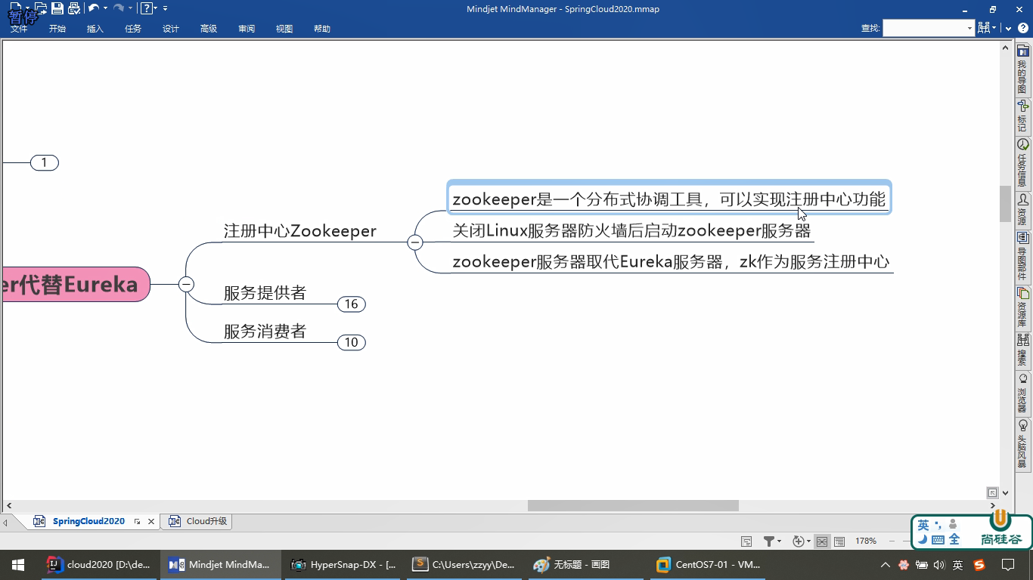1033x580 pixels.
Task: Open the 帮助 ribbon tab
Action: pos(322,29)
